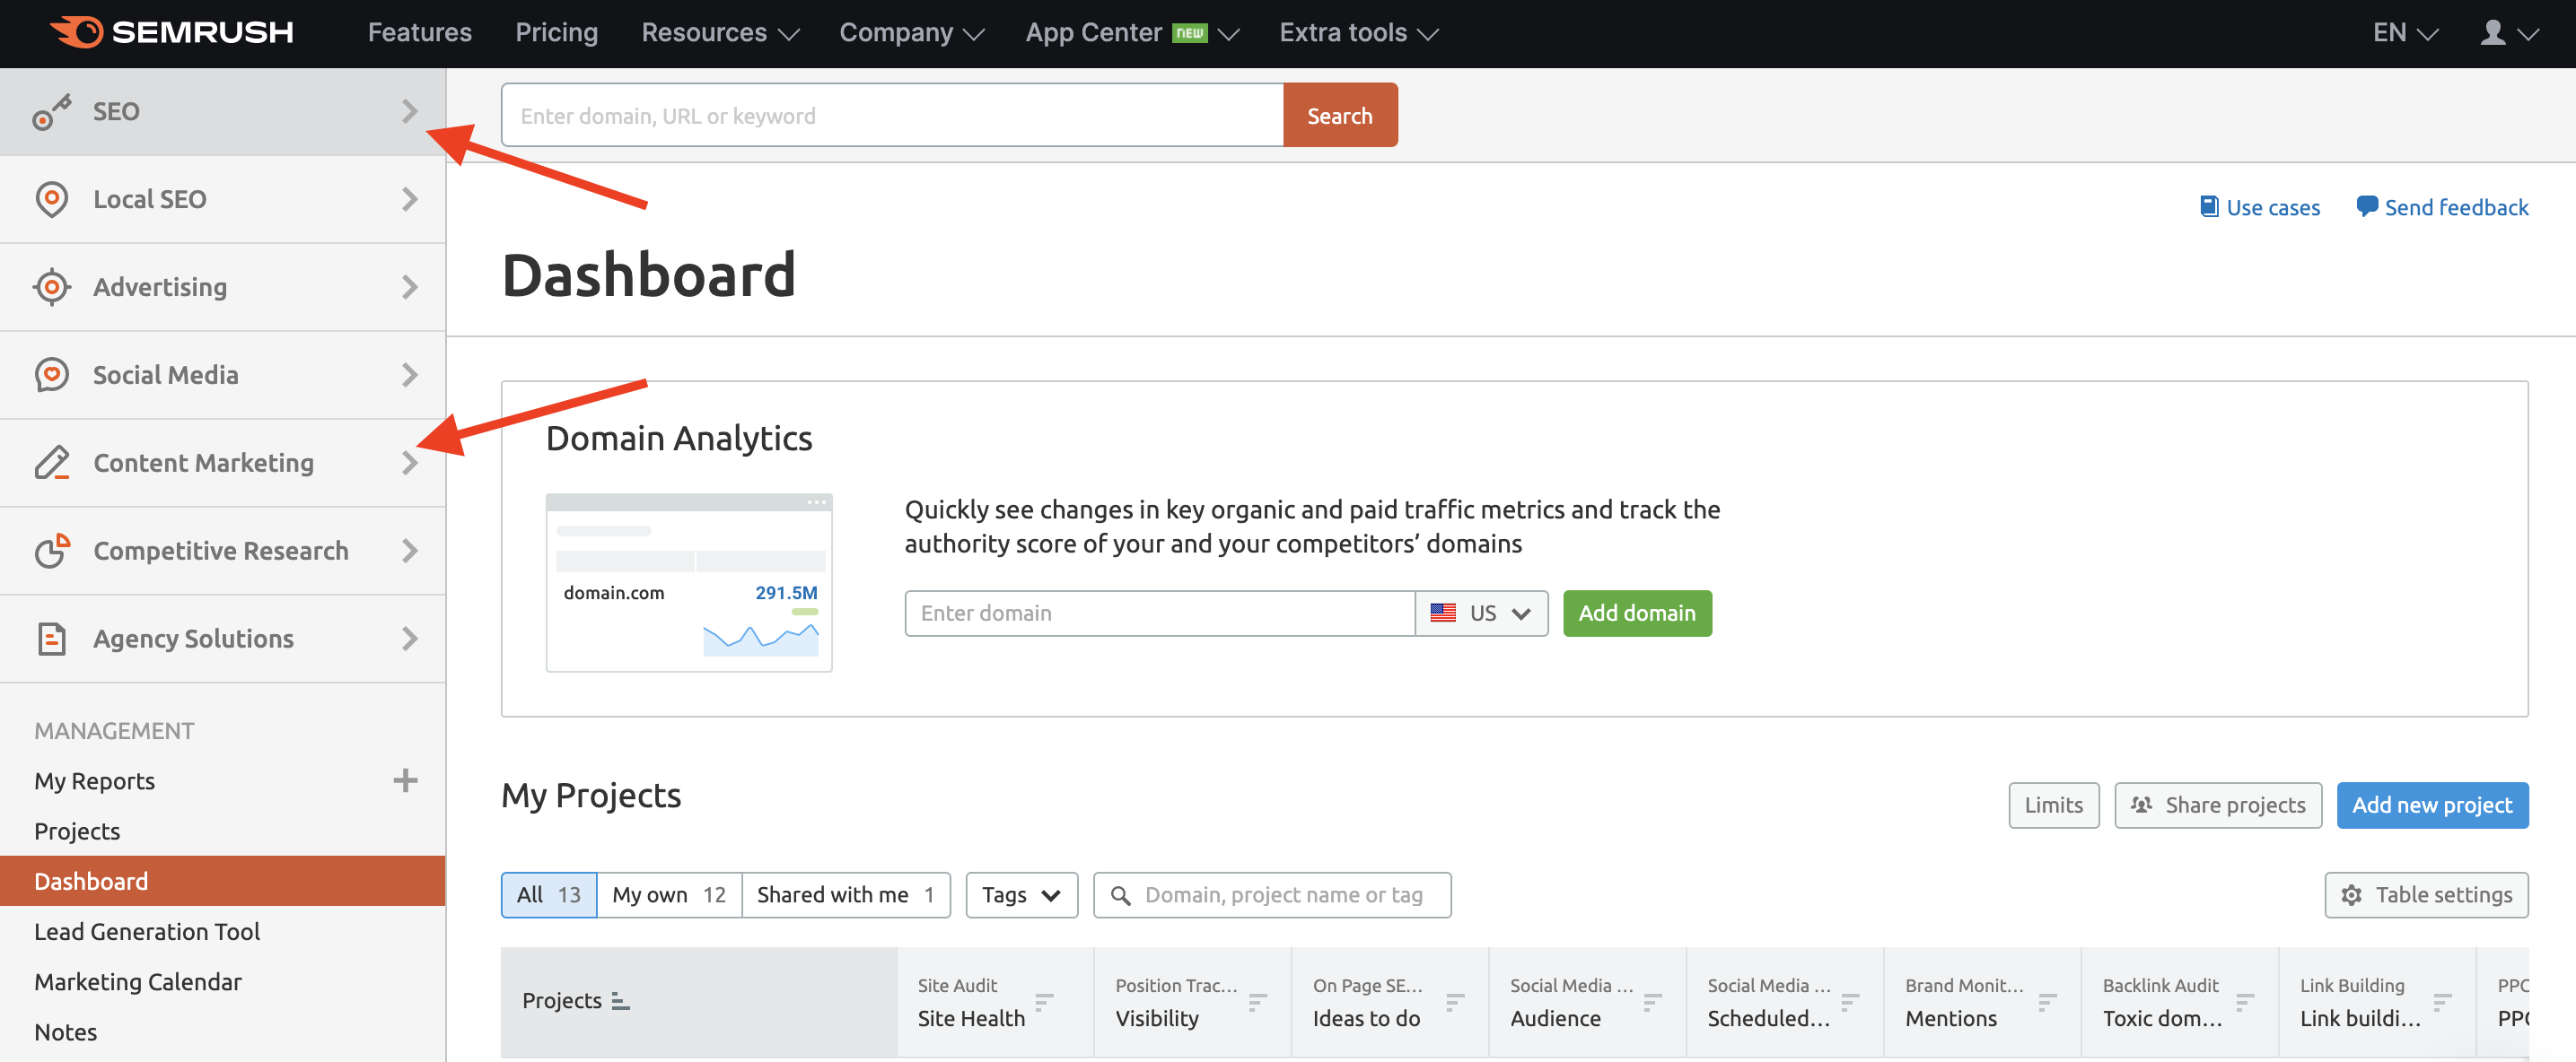Click the project search magnifier icon

(x=1121, y=895)
